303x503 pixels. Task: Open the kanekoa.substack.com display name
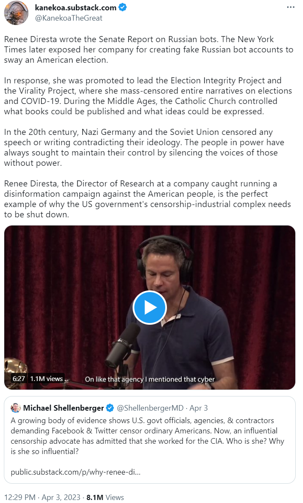pyautogui.click(x=76, y=8)
